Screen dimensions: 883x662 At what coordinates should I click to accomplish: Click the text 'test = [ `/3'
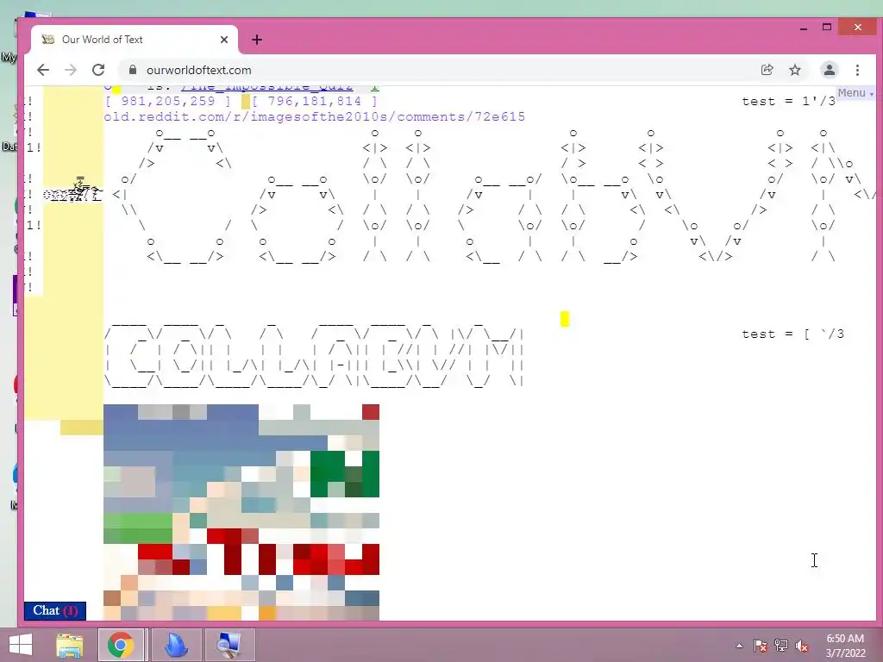click(x=793, y=334)
